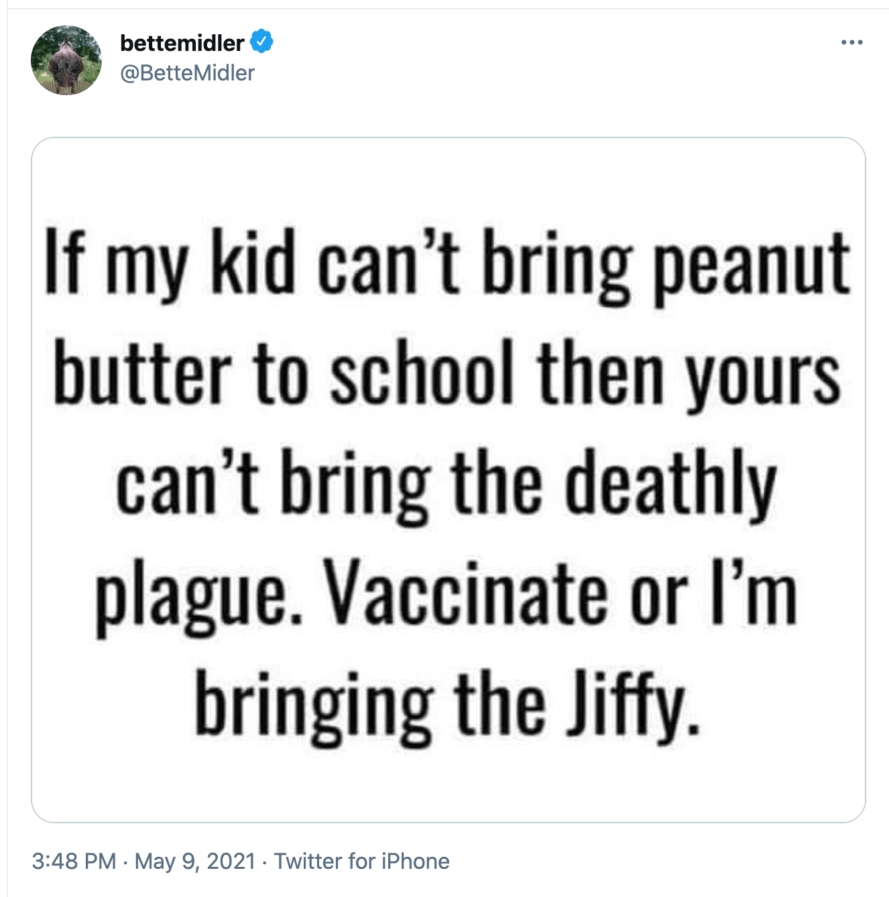Click the word 'butter' in the meme
The image size is (889, 897).
pos(142,373)
